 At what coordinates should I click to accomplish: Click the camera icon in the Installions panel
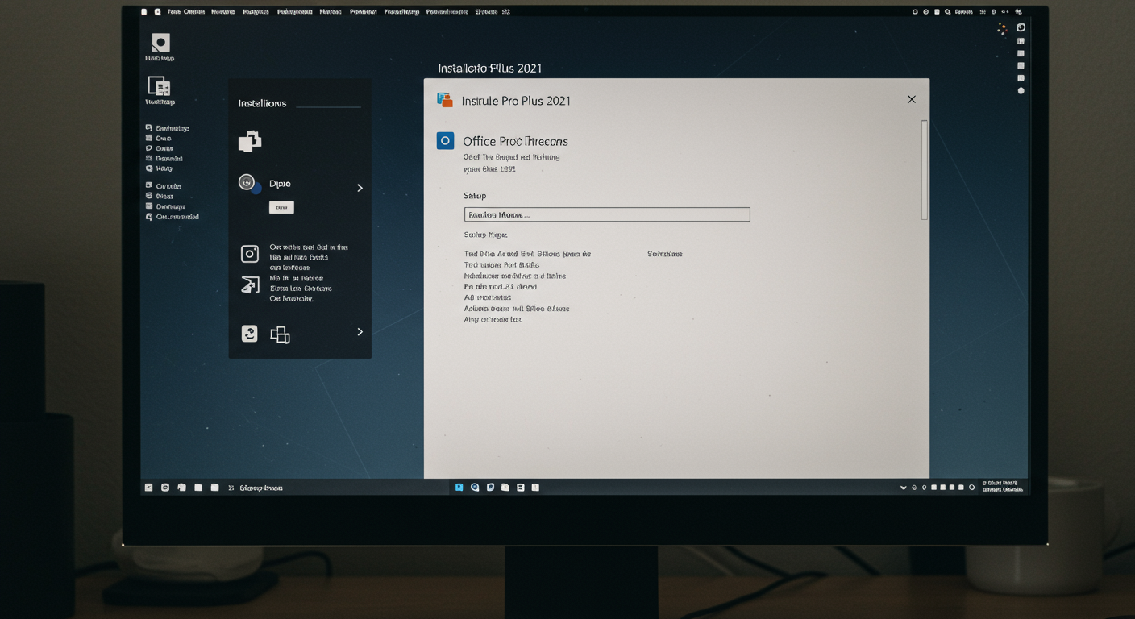[x=250, y=254]
